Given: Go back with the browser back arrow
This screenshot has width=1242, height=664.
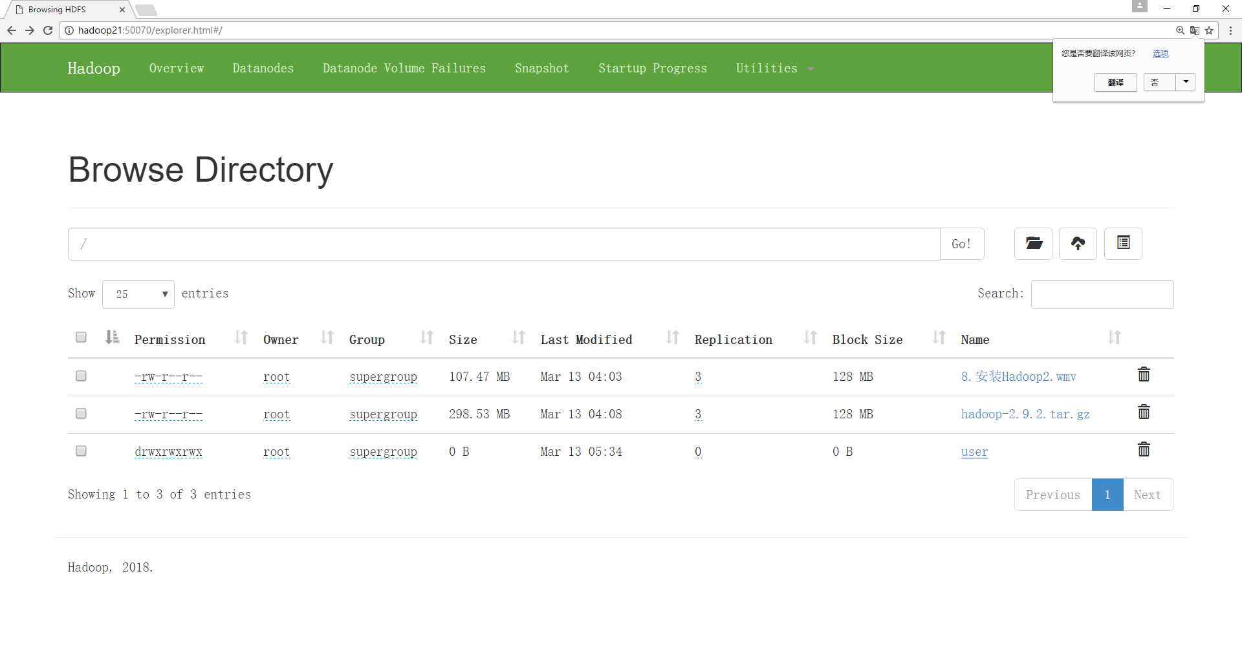Looking at the screenshot, I should pos(12,30).
